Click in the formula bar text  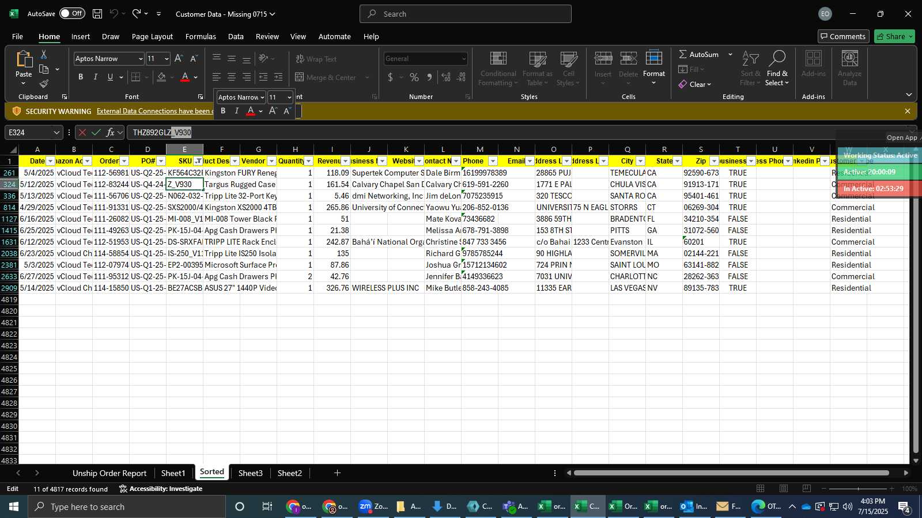[162, 132]
